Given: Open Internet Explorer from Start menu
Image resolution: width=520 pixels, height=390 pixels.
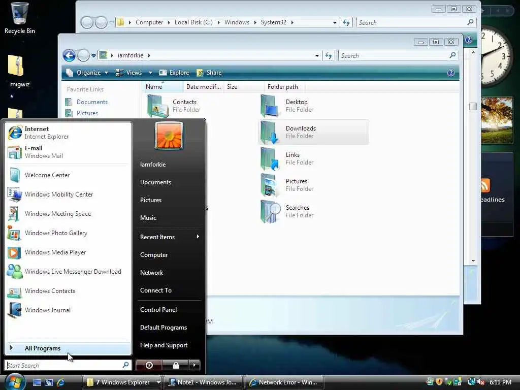Looking at the screenshot, I should coord(68,133).
